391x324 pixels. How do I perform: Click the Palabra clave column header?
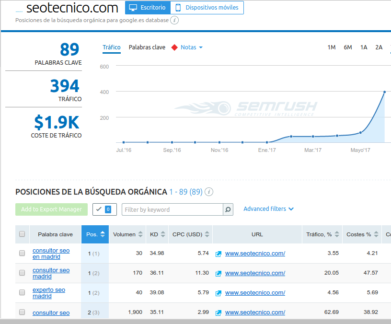click(56, 234)
